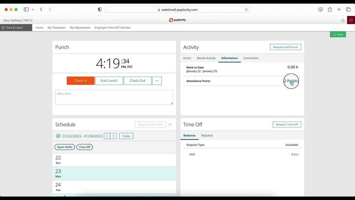The height and width of the screenshot is (200, 355).
Task: Go to next week in Schedule
Action: pyautogui.click(x=113, y=136)
